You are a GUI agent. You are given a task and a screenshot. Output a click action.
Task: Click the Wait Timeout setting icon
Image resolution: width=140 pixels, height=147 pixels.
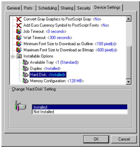coord(19,38)
